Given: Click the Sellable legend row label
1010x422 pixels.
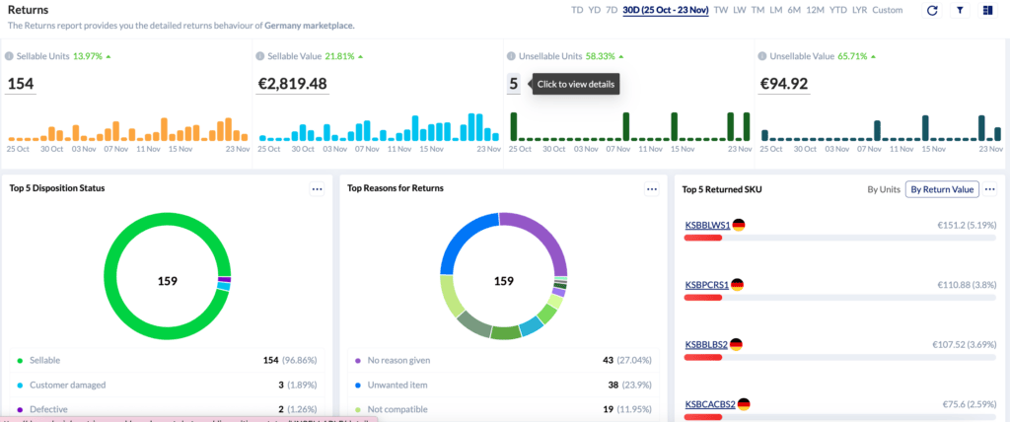Looking at the screenshot, I should point(45,360).
